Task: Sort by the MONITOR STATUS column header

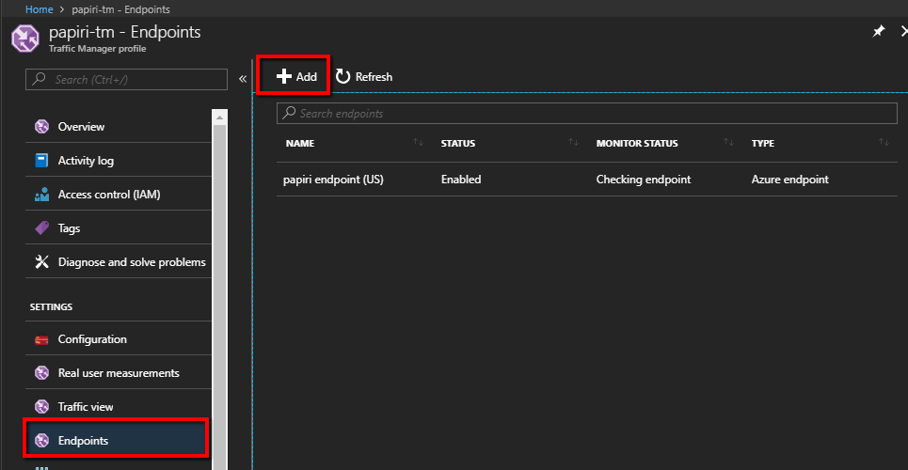Action: point(637,143)
